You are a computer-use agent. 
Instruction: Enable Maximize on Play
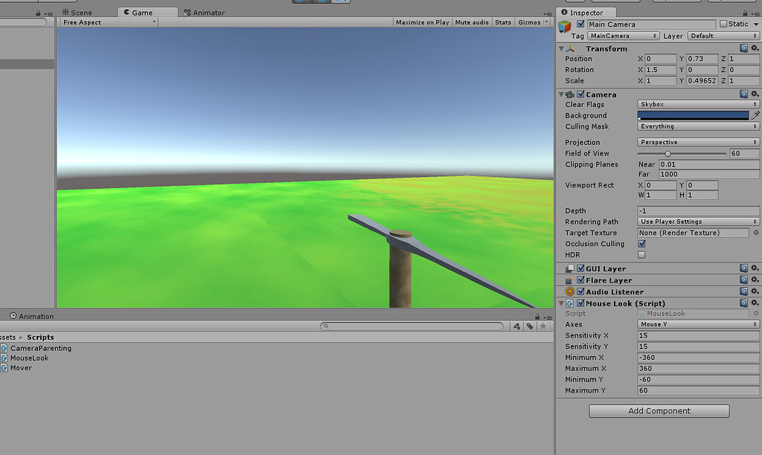422,22
